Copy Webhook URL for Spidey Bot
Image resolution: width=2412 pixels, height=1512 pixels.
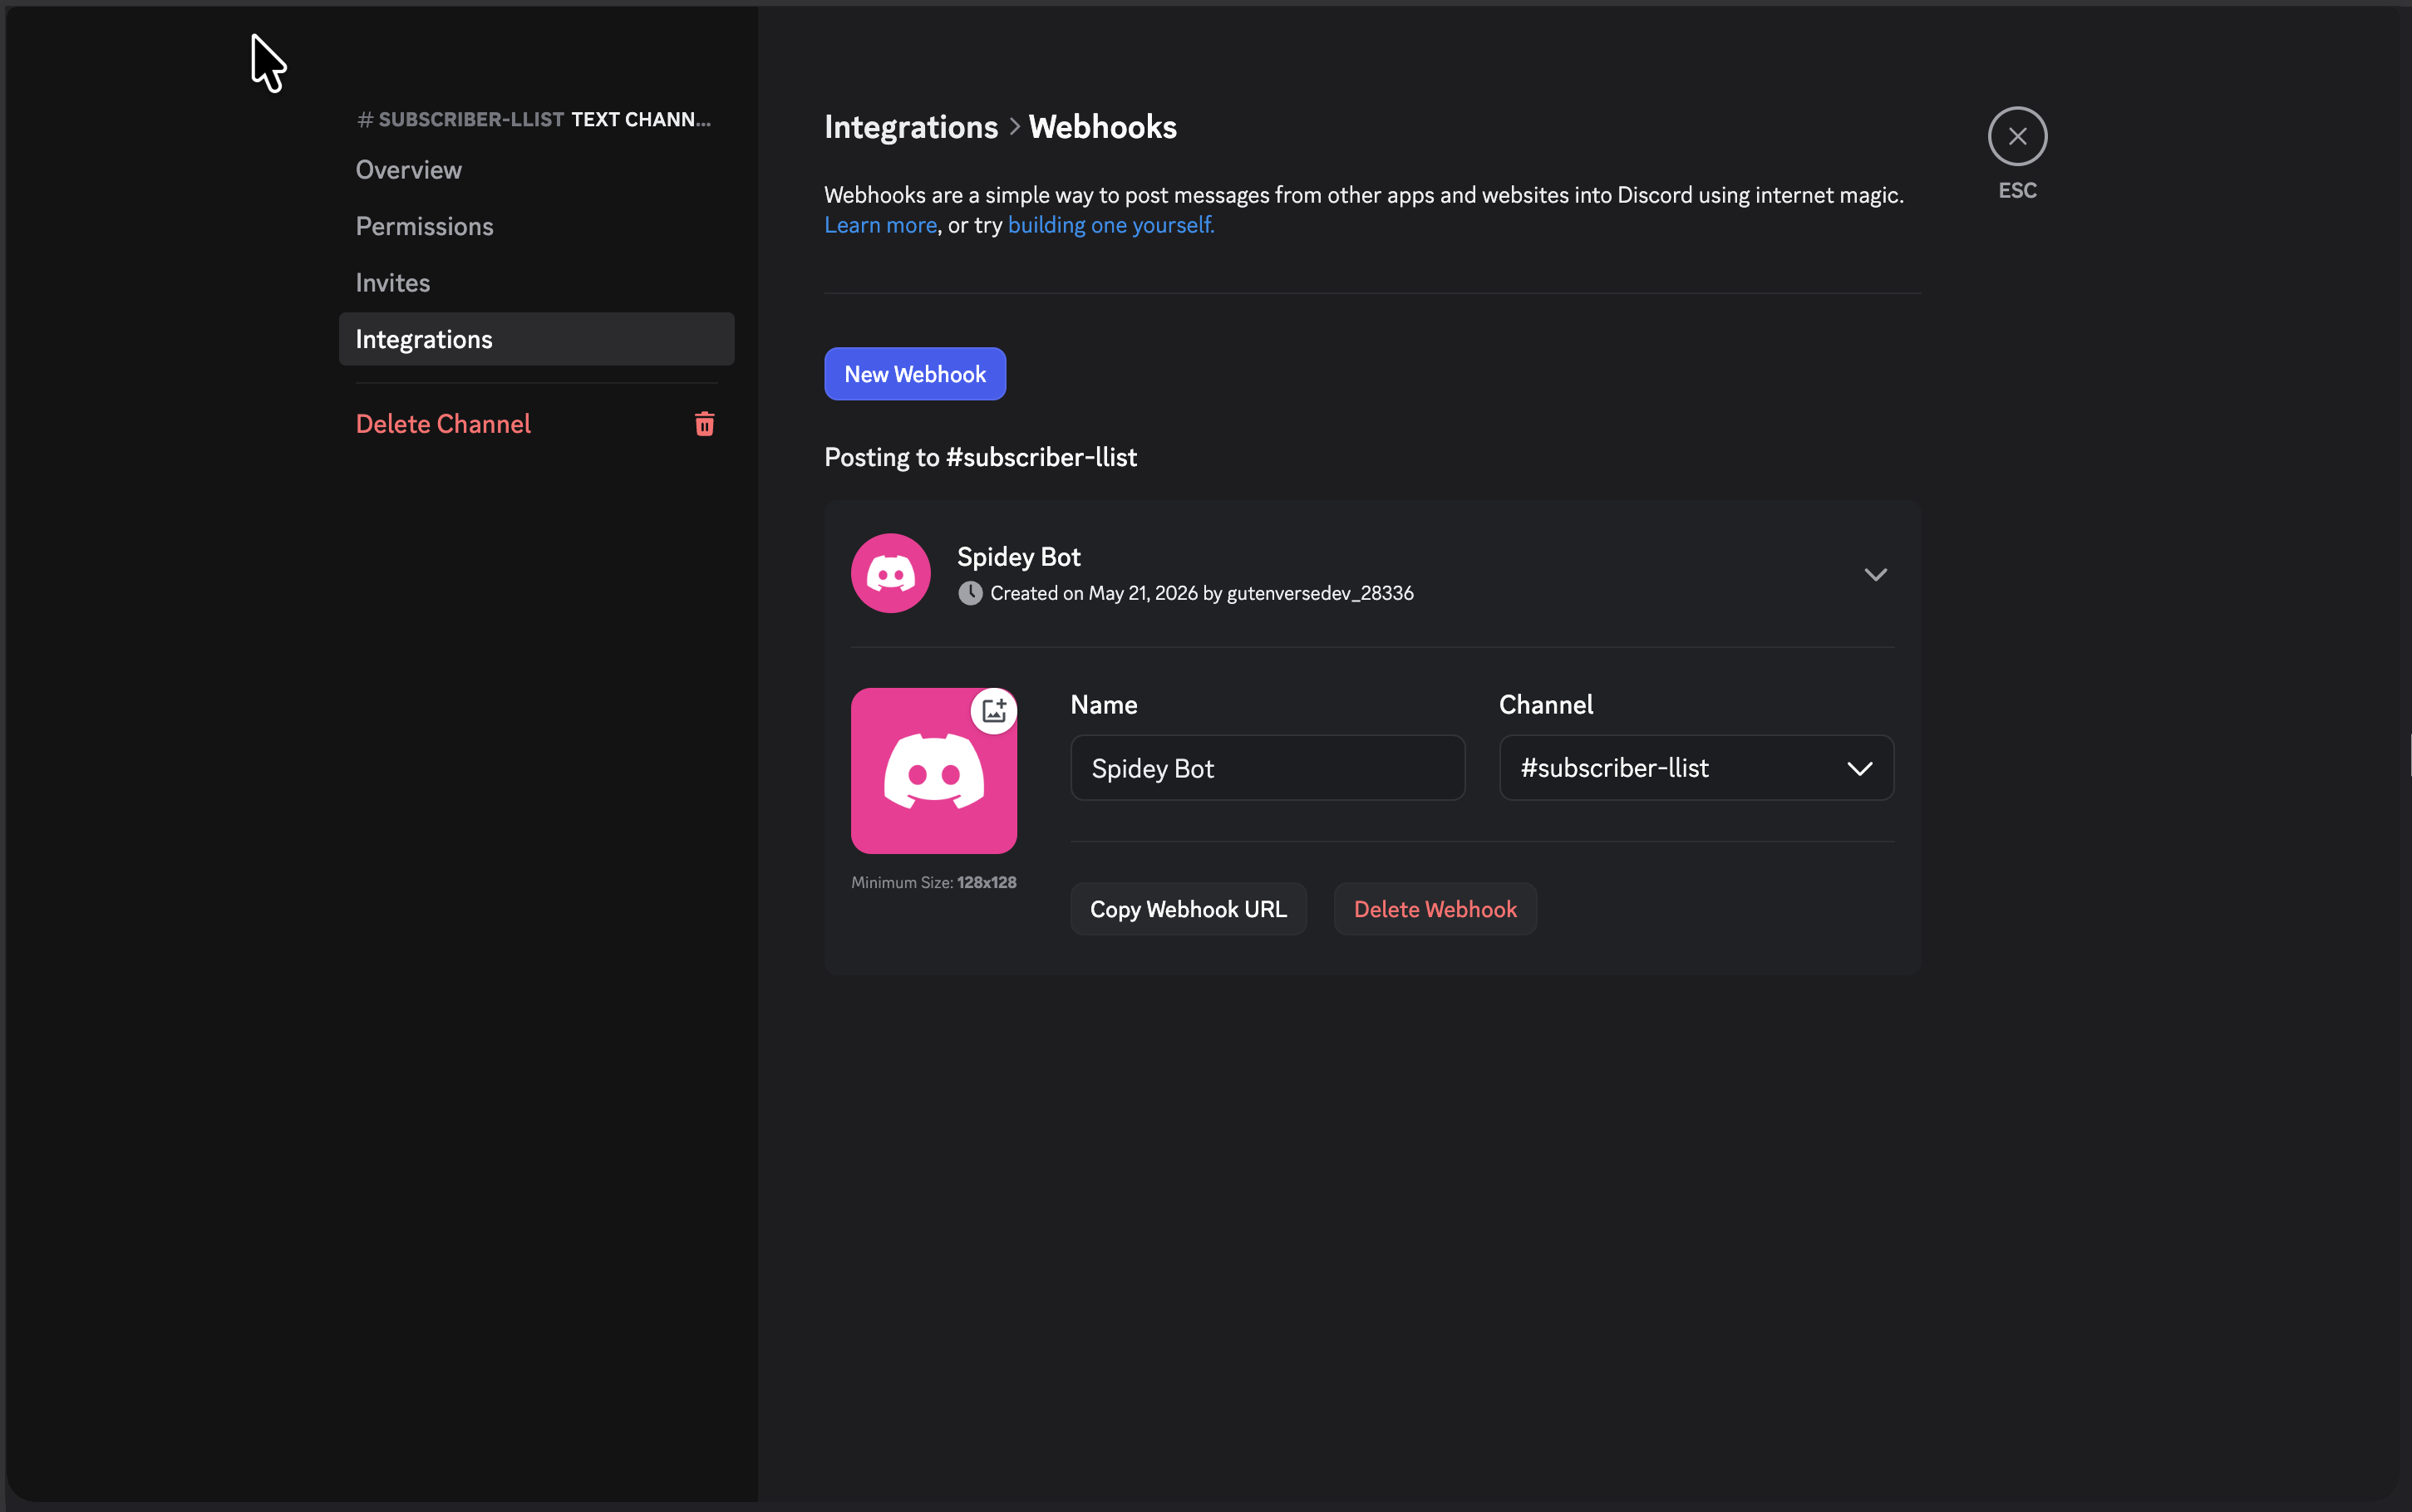1189,909
